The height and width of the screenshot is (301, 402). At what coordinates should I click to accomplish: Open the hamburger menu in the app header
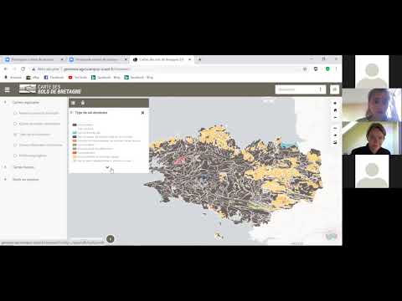click(8, 89)
